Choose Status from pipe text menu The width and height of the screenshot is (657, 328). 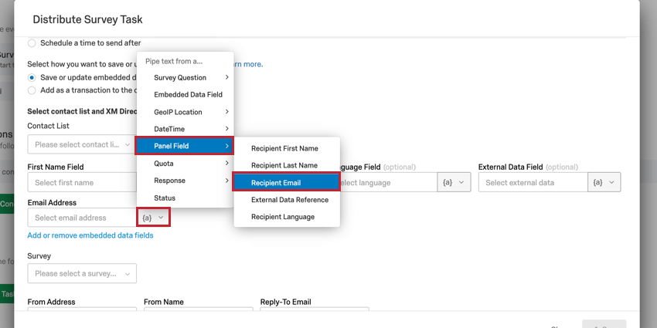[x=165, y=198]
